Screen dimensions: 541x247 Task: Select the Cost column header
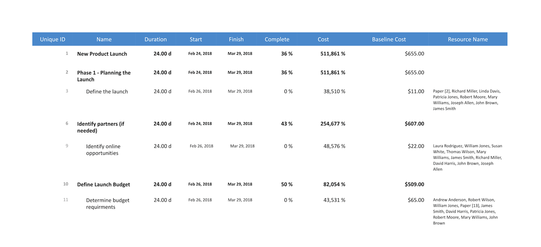(323, 39)
